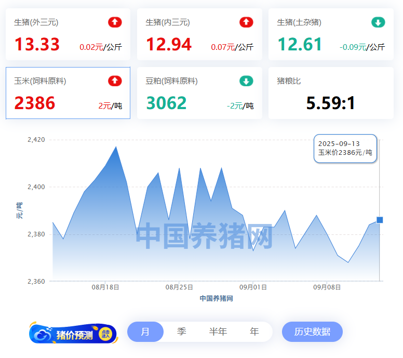This screenshot has width=403, height=358.
Task: Click the 0.02元/公斤 change text
Action: 101,47
